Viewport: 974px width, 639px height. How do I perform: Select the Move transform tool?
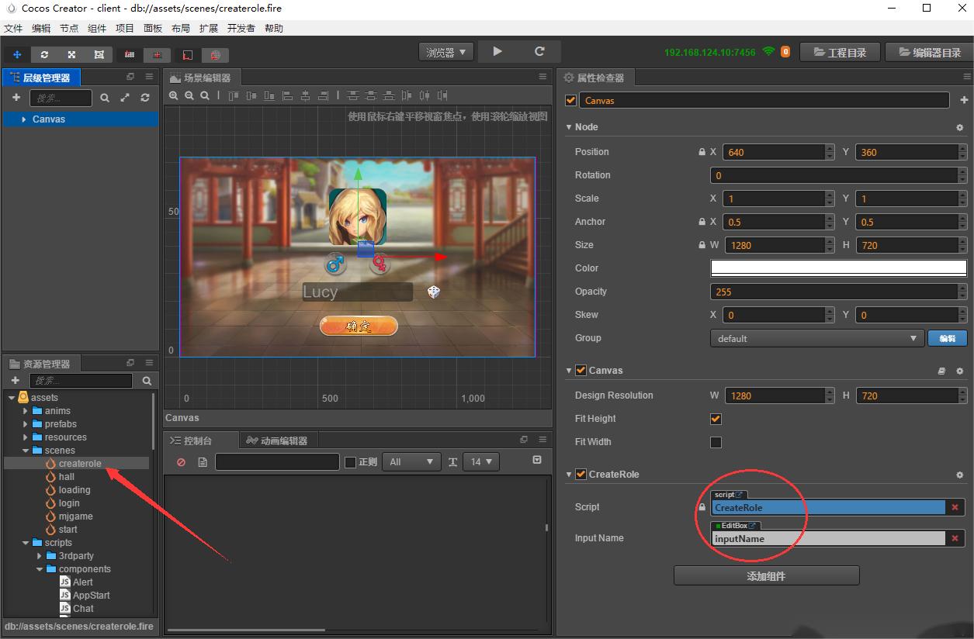click(17, 55)
